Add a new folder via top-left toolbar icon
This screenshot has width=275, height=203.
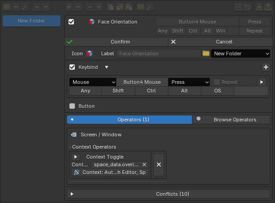point(7,7)
